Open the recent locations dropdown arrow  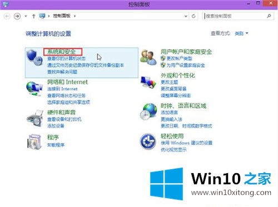26,16
